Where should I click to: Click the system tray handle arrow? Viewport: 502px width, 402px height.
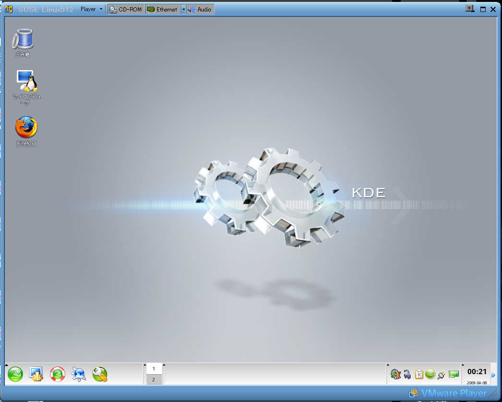coord(388,365)
